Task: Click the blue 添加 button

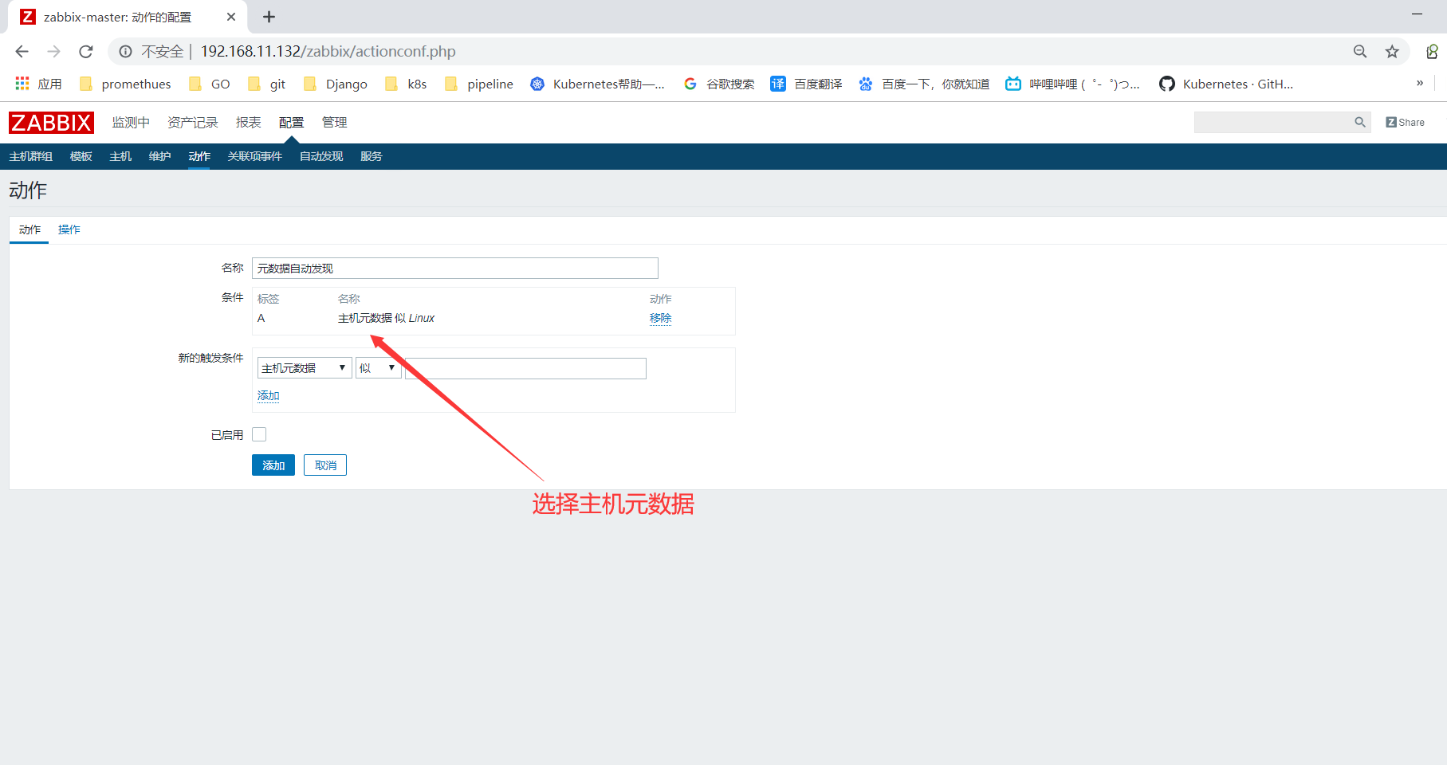Action: (273, 465)
